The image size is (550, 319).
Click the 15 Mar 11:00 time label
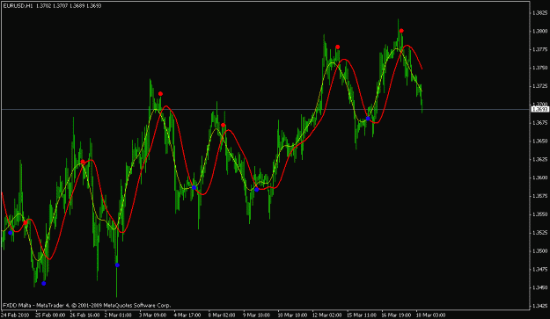click(362, 315)
